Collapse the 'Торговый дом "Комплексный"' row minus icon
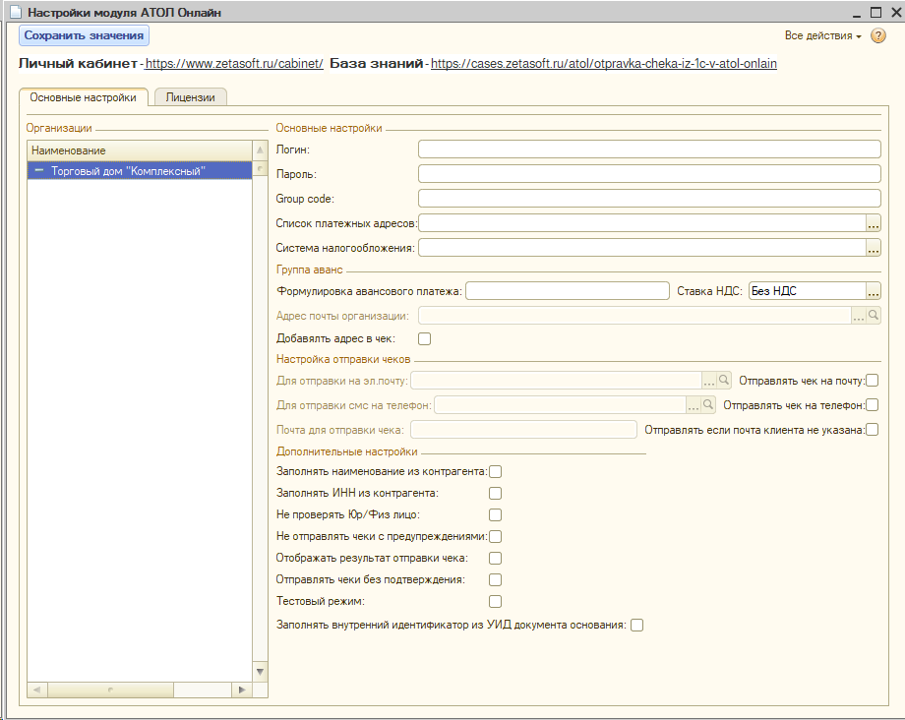The image size is (905, 720). pos(39,171)
